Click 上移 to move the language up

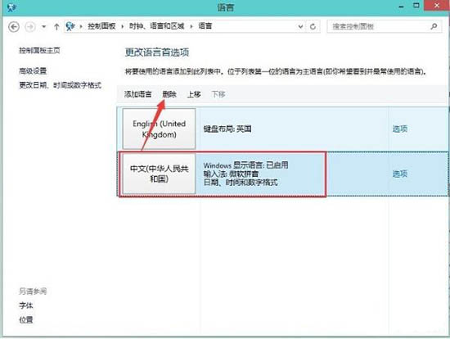194,94
